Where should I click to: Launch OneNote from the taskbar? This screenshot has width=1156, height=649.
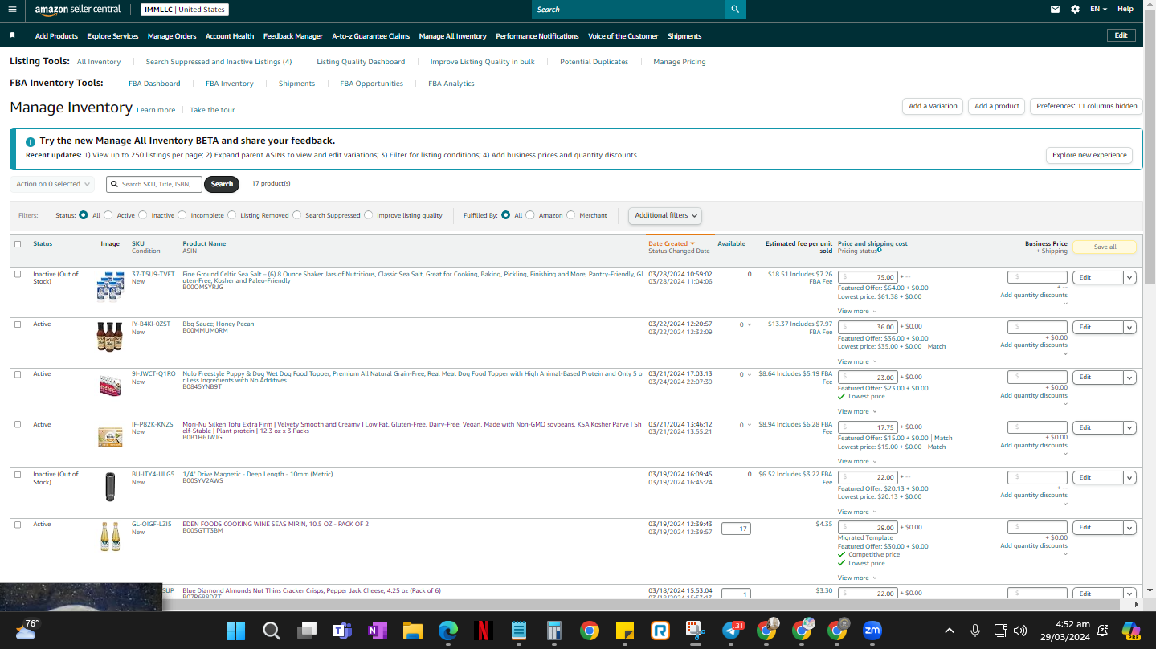[x=377, y=631]
